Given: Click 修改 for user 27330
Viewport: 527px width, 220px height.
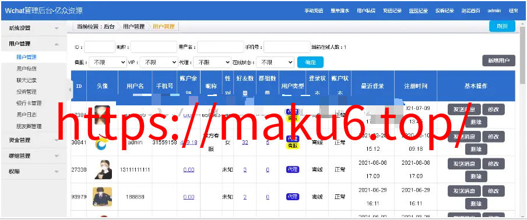Looking at the screenshot, I should (x=493, y=164).
